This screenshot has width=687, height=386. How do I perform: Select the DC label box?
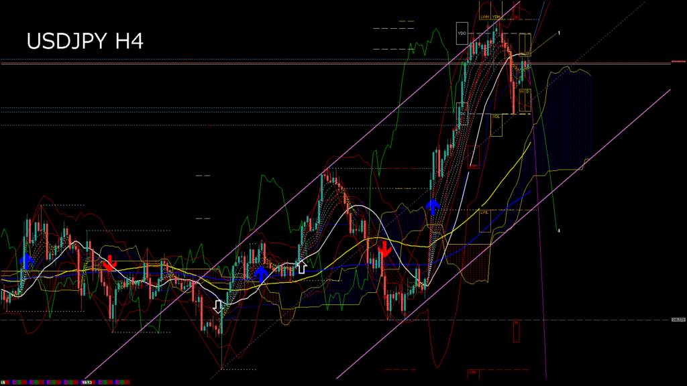[x=462, y=113]
